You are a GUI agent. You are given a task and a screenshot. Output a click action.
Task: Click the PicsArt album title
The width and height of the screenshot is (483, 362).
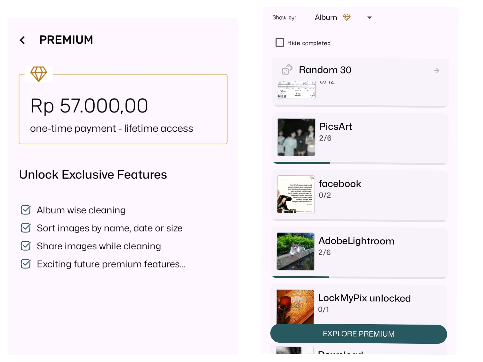[336, 126]
